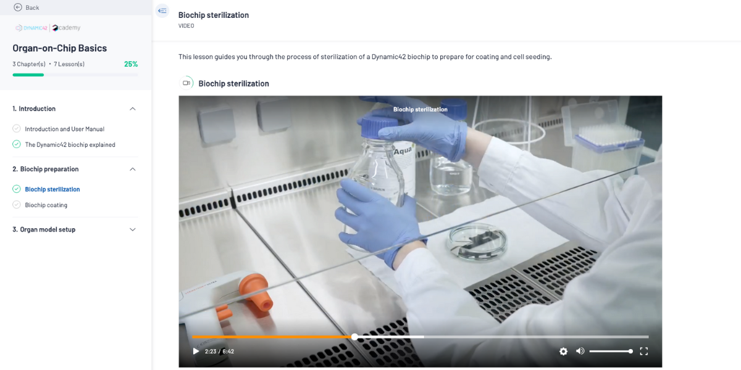Go to Introduction and User Manual lesson
Screen dimensions: 741x370
coord(65,129)
